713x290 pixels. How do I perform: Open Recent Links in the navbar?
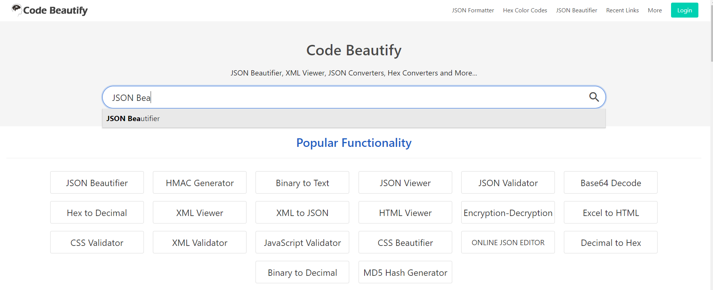(622, 10)
